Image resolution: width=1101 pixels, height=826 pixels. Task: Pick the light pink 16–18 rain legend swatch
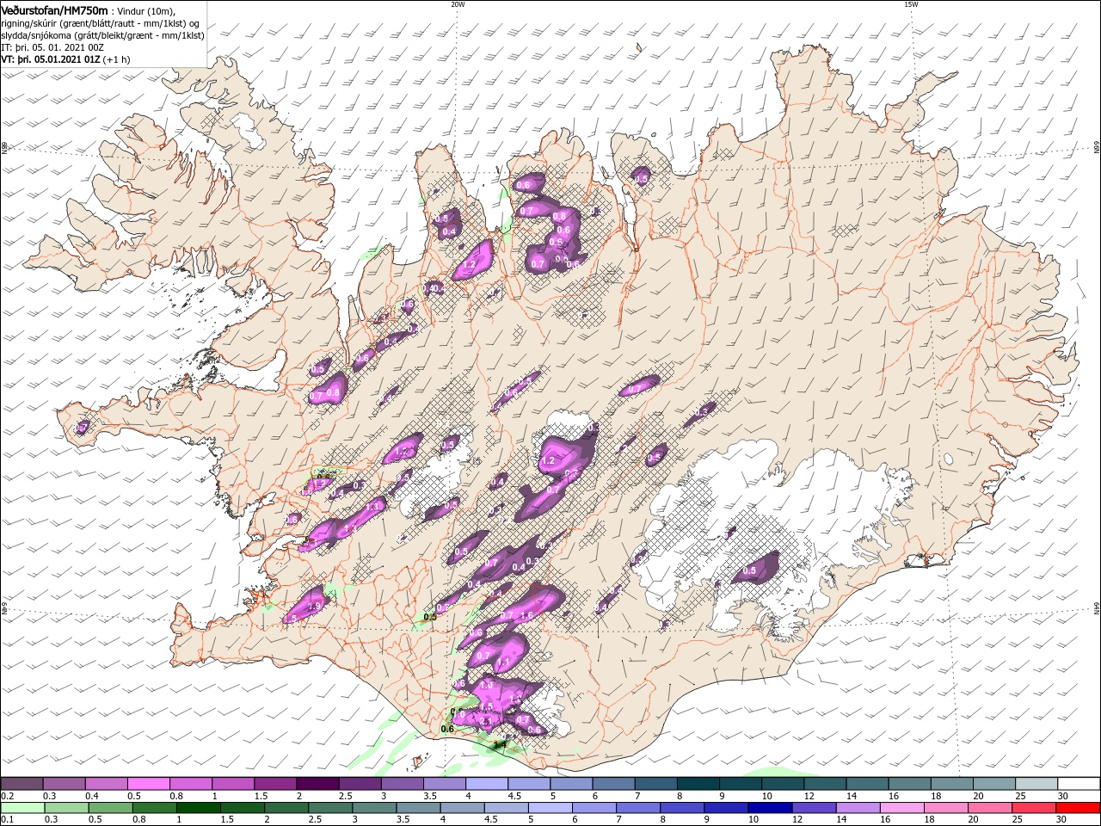(901, 808)
